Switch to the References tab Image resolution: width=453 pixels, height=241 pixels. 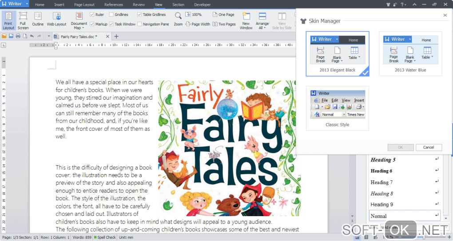tap(114, 4)
